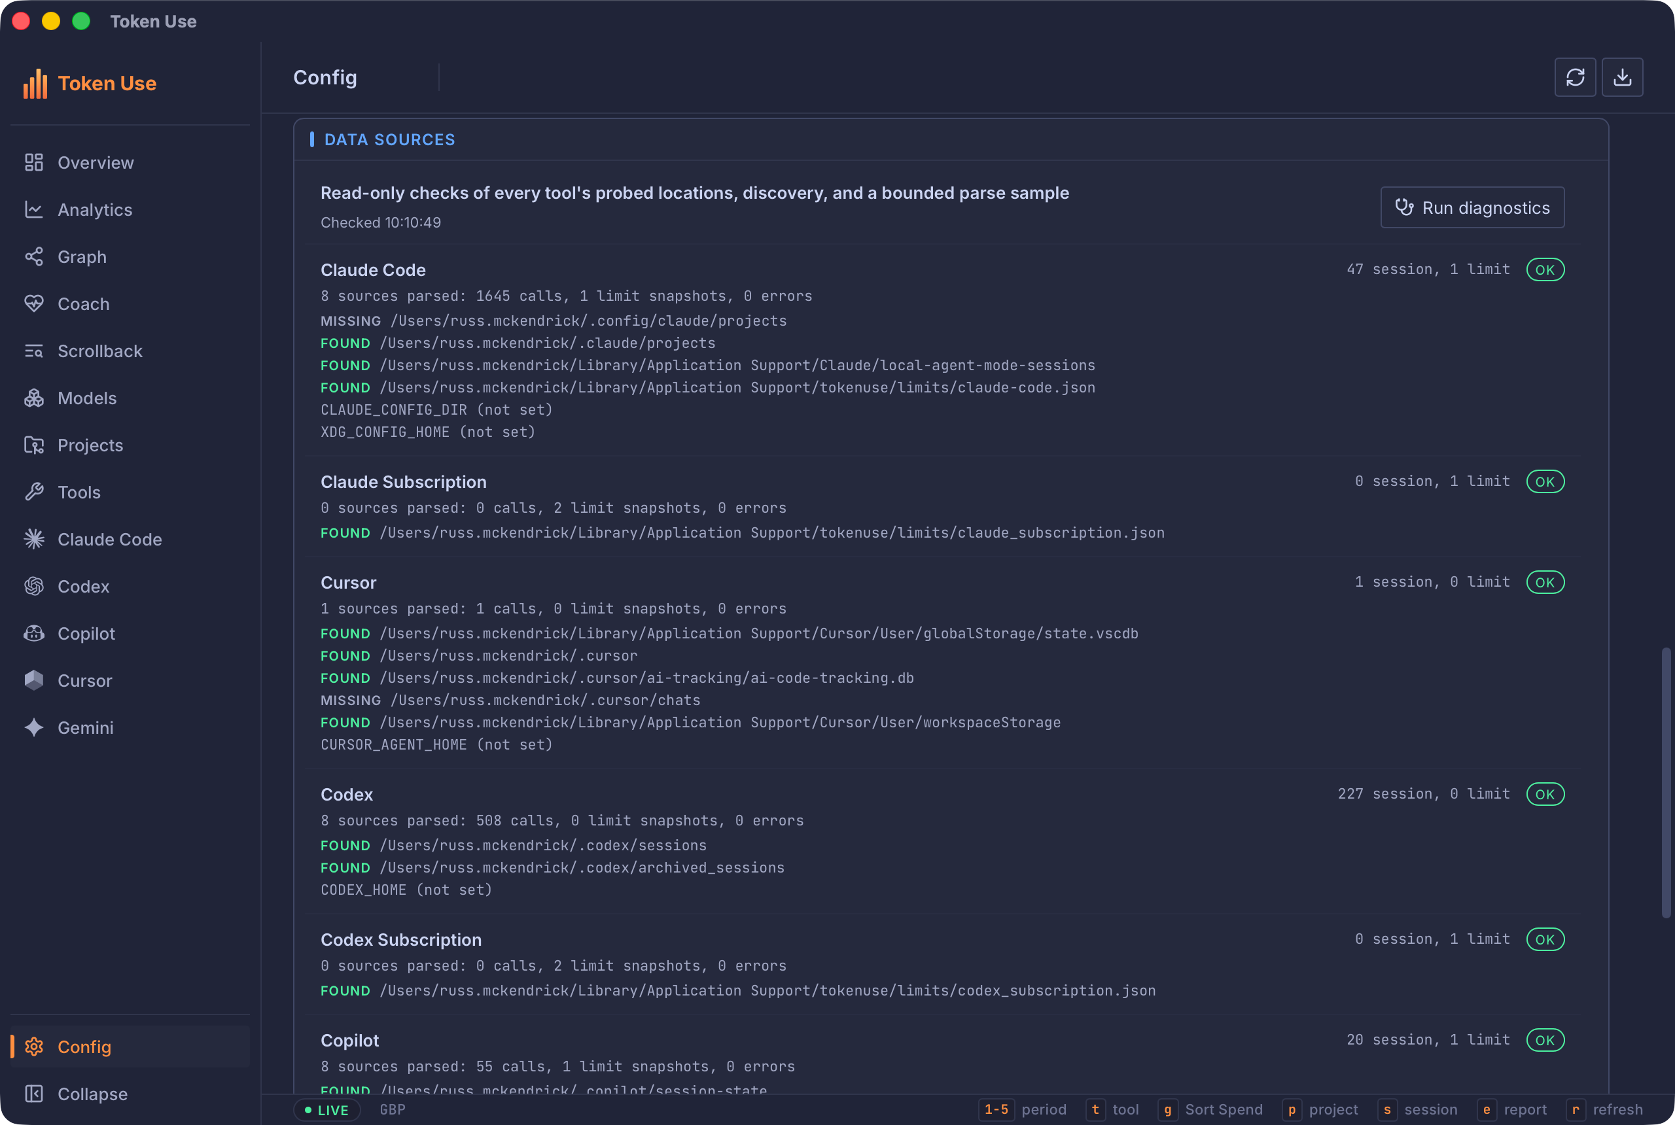Viewport: 1675px width, 1125px height.
Task: Click the Copilot robot-face icon in the sidebar
Action: pos(34,633)
